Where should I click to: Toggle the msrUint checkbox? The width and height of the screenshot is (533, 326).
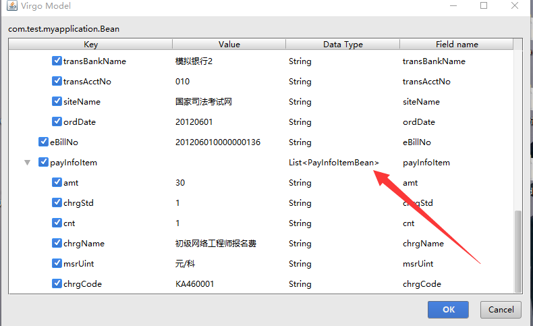pos(57,263)
